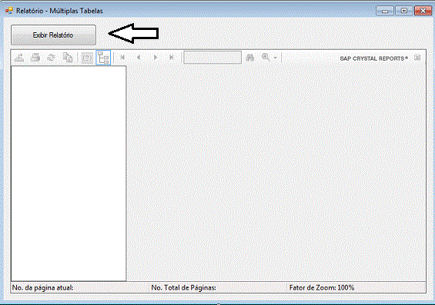
Task: Click the small icon beside the Crystal Reports logo
Action: pyautogui.click(x=417, y=58)
